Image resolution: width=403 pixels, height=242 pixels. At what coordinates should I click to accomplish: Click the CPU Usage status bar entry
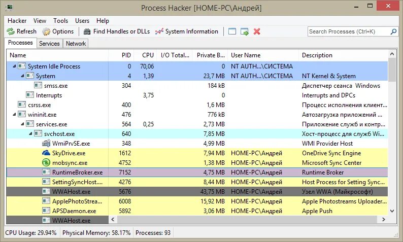point(31,233)
